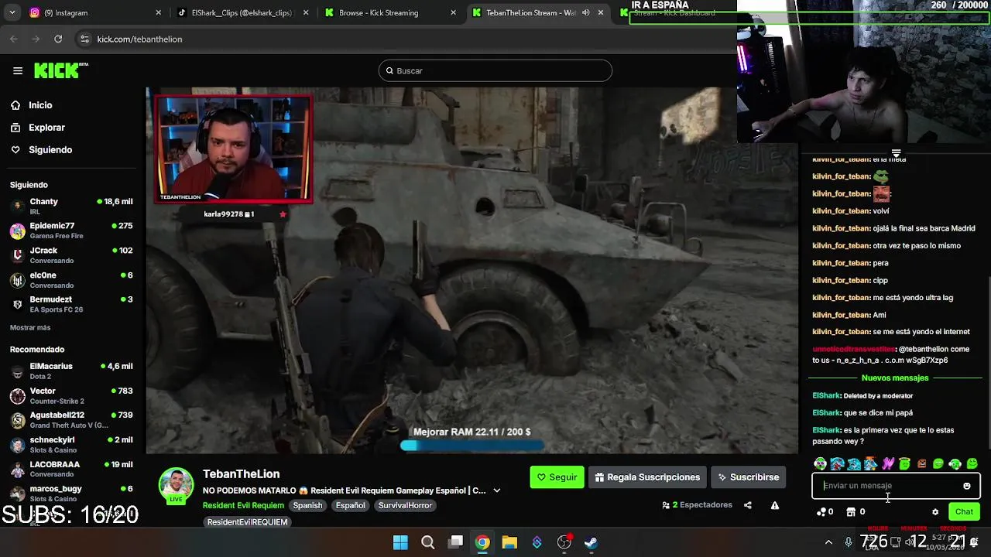Close the Instagram tab

(x=159, y=12)
